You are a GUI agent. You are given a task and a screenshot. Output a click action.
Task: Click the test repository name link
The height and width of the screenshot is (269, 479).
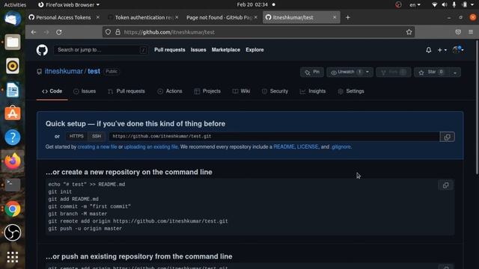[94, 72]
